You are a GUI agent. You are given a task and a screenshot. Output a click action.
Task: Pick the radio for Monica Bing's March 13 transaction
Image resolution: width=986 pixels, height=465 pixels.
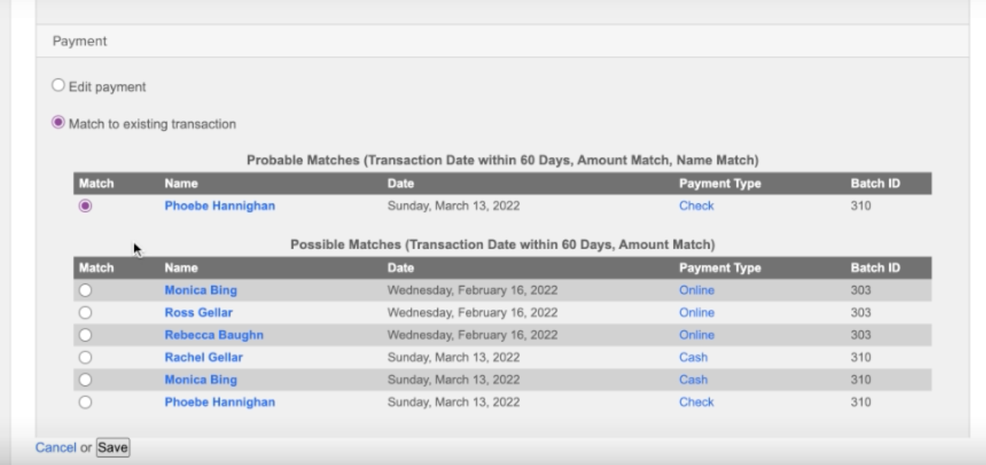coord(85,380)
